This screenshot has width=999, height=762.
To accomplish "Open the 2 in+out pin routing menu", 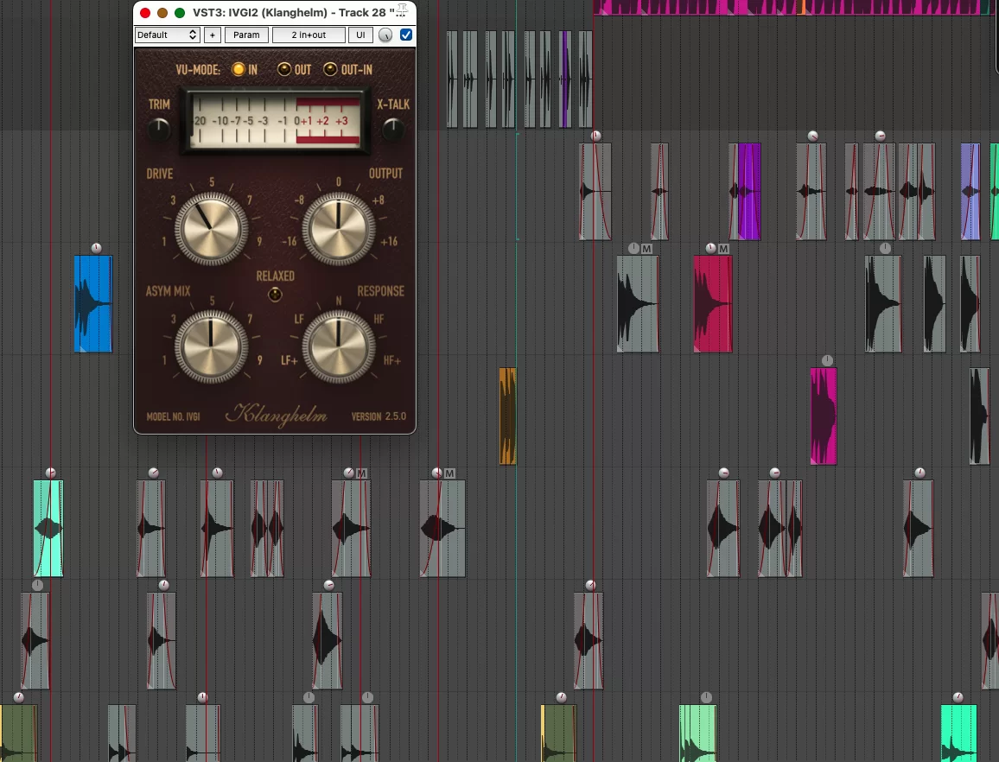I will click(309, 35).
